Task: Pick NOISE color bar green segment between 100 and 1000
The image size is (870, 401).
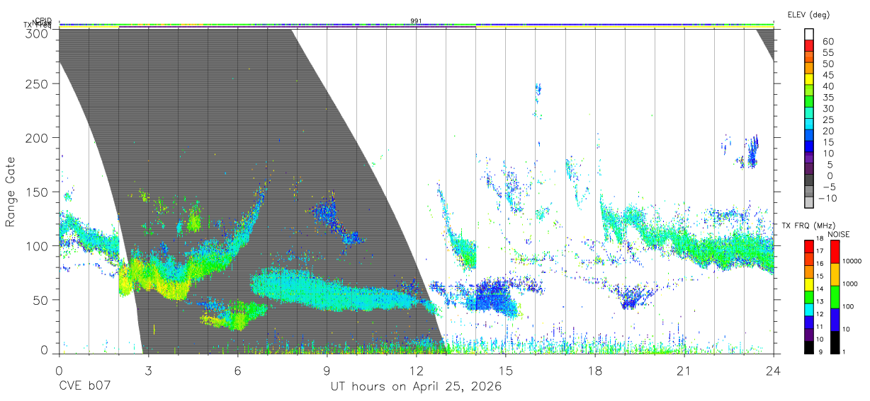Action: 835,296
